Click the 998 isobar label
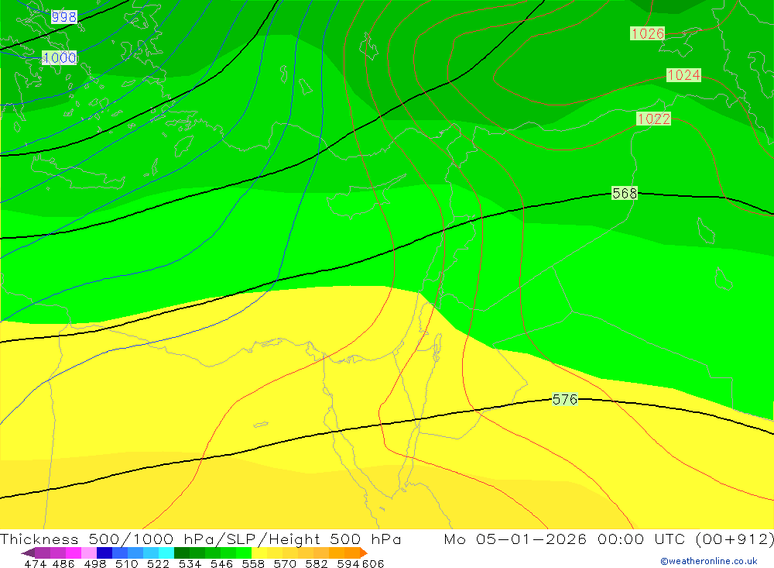The width and height of the screenshot is (774, 568). [64, 17]
